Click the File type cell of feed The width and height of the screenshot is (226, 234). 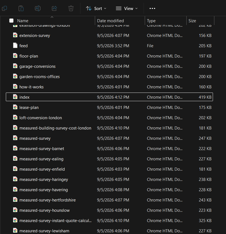click(150, 46)
